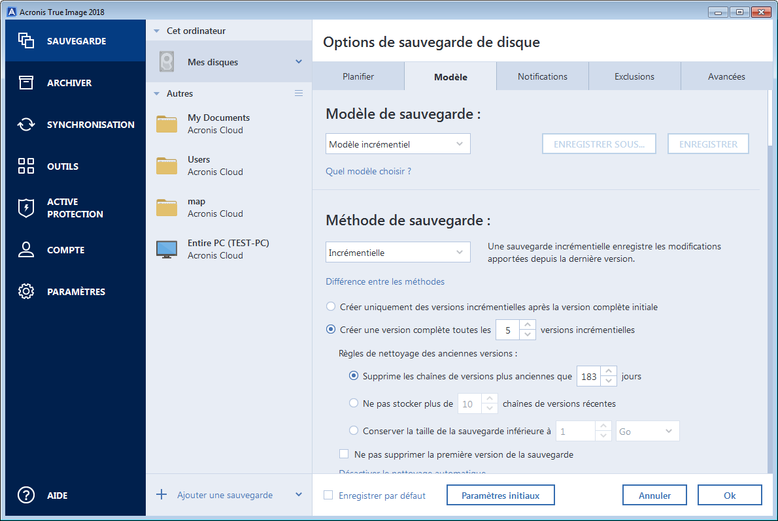Image resolution: width=778 pixels, height=521 pixels.
Task: Open the Incrémentielle method dropdown
Action: (398, 252)
